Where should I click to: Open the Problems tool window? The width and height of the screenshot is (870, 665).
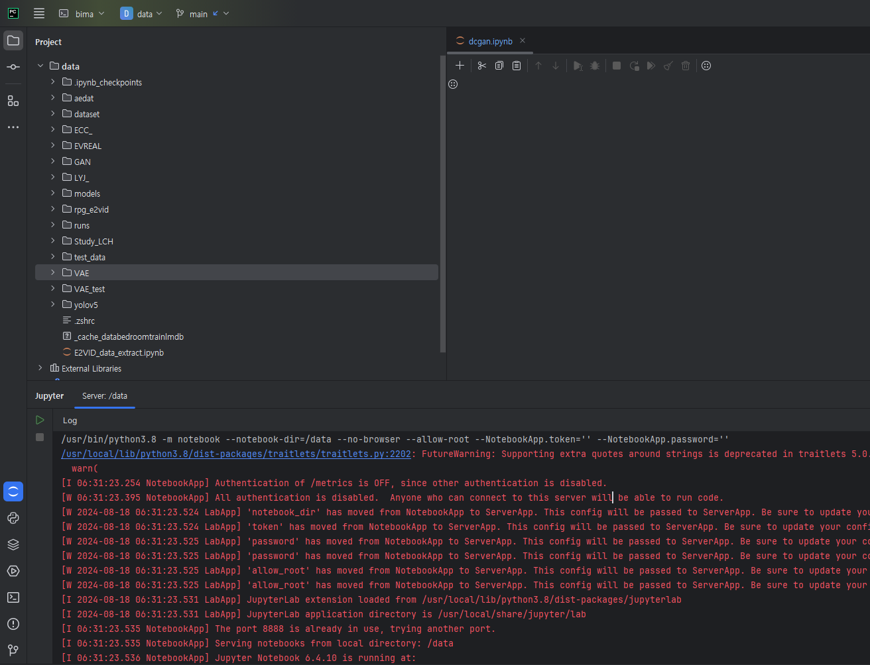click(x=13, y=624)
